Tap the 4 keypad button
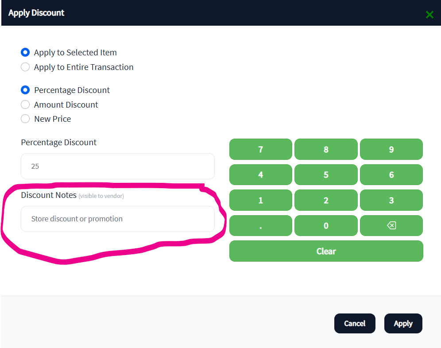The width and height of the screenshot is (441, 348). pos(260,174)
